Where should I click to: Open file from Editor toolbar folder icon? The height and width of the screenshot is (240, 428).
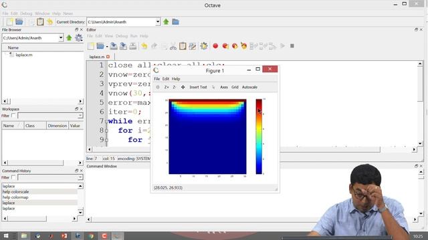100,46
